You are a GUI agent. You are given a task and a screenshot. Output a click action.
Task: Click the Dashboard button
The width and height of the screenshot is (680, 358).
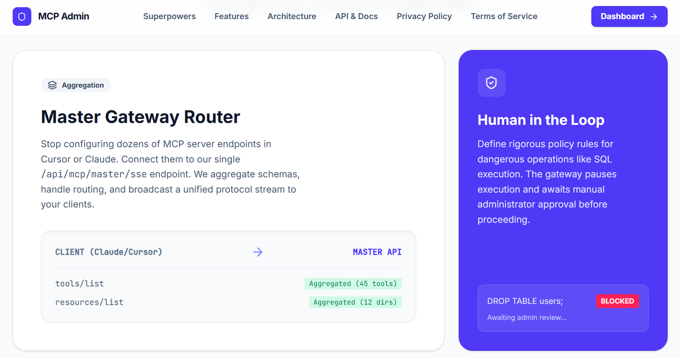coord(629,17)
